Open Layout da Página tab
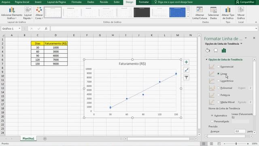Screen dimensions: 259x146 pos(56,2)
